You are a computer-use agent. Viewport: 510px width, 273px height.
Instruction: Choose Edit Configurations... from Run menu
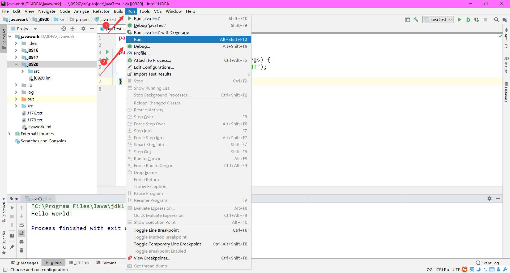tap(188, 67)
